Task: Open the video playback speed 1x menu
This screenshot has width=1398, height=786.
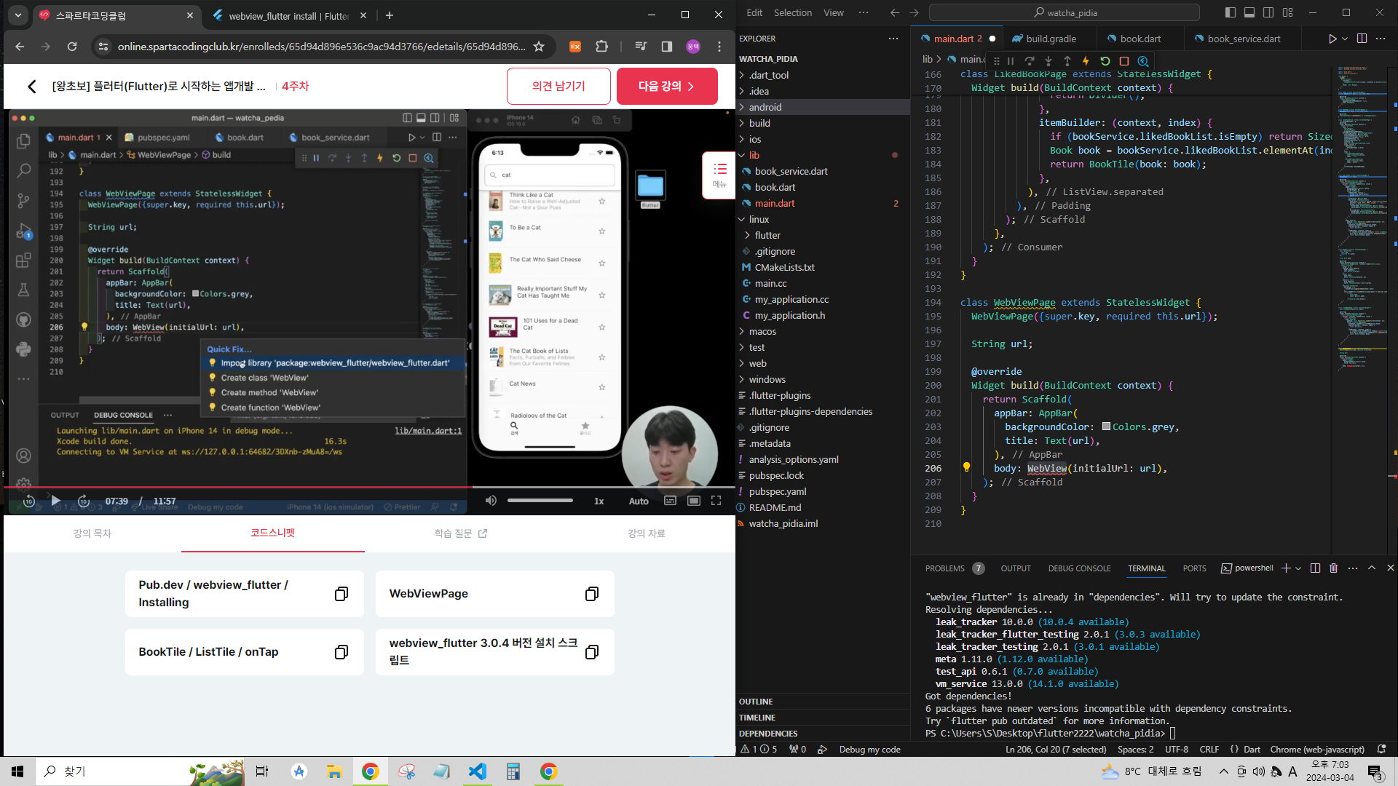Action: [x=599, y=501]
